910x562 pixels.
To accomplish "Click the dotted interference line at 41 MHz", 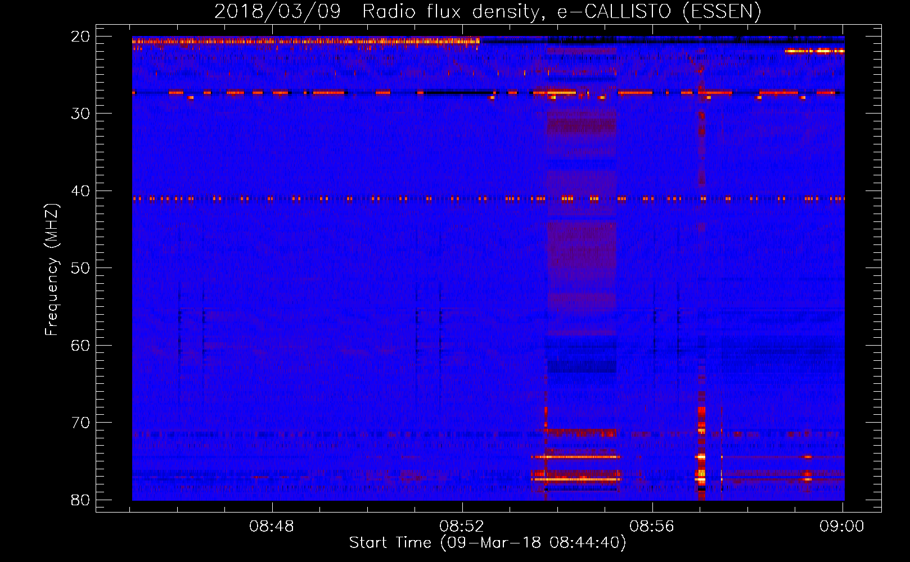I will pos(488,198).
